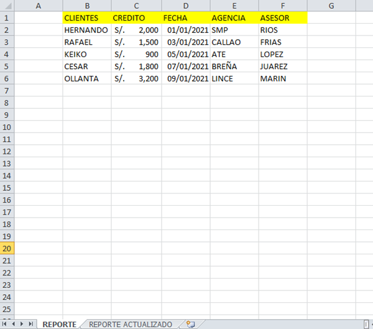Select row 25 header
Image resolution: width=373 pixels, height=329 pixels.
pyautogui.click(x=7, y=309)
